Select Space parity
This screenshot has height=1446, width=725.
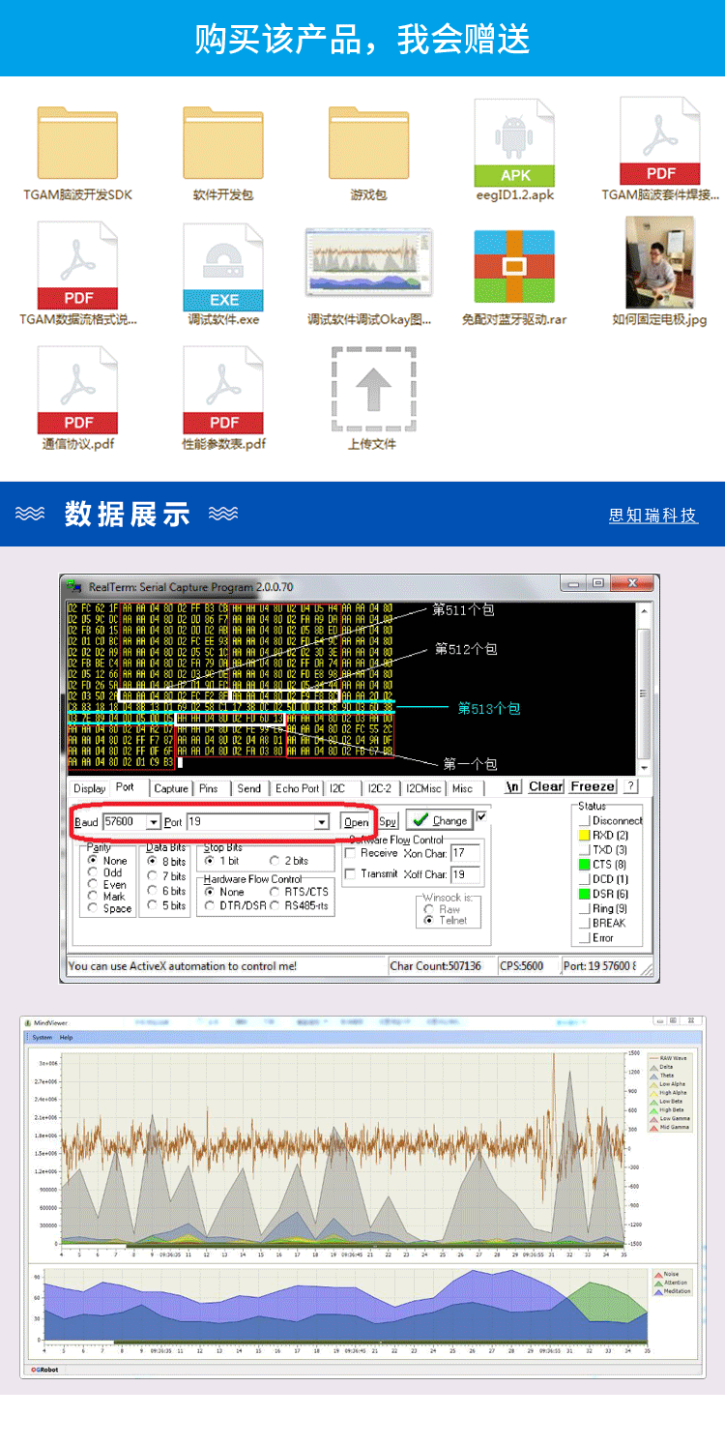tap(93, 909)
